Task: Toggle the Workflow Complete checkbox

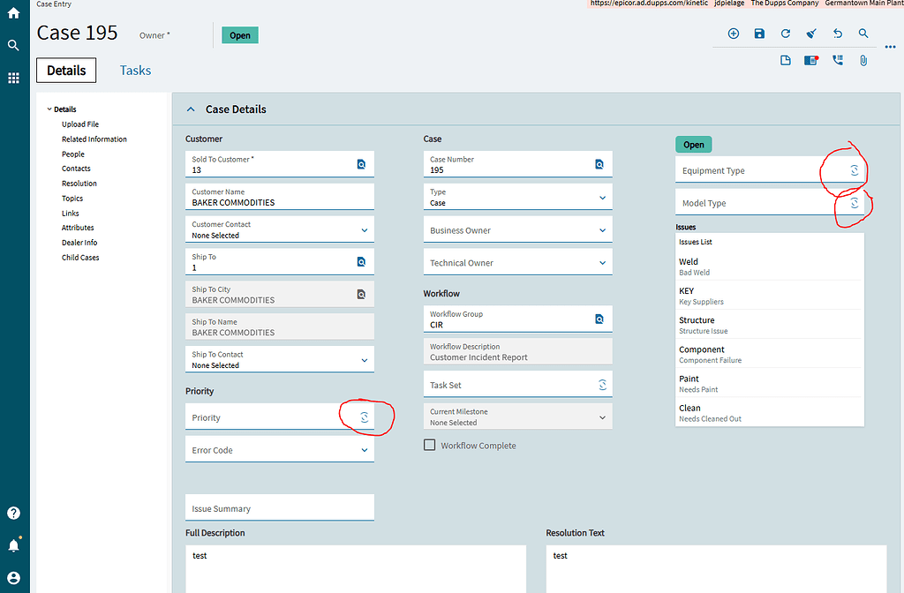Action: (x=430, y=445)
